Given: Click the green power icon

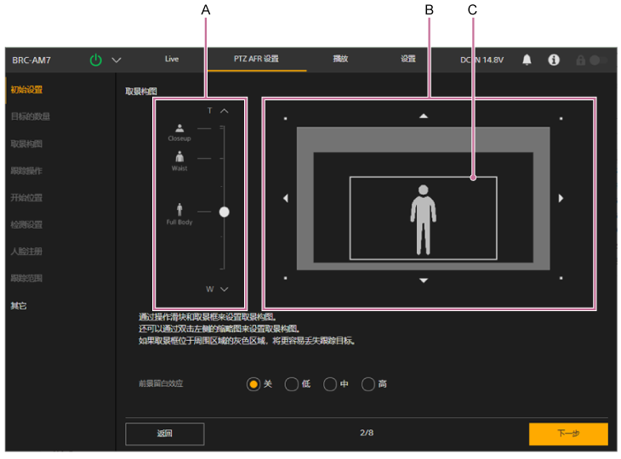Looking at the screenshot, I should coord(95,60).
